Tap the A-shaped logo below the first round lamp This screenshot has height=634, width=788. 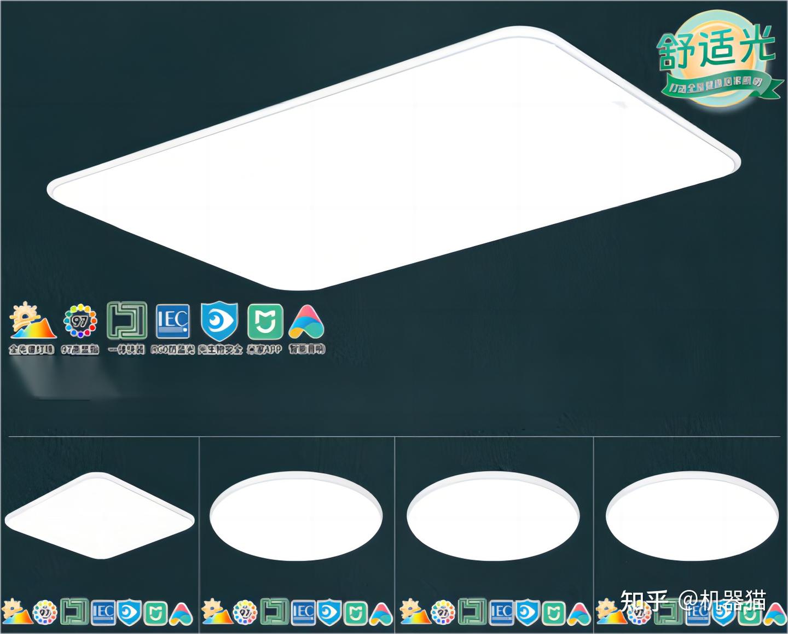(x=381, y=614)
